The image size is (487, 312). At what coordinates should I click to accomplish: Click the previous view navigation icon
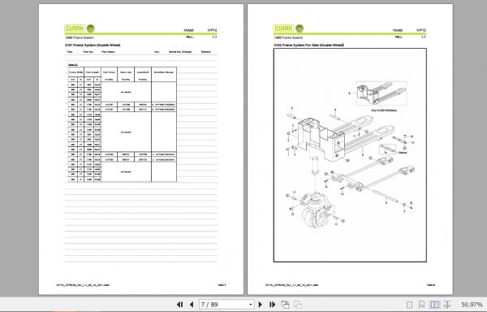click(285, 305)
